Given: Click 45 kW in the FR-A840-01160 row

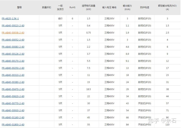Looking at the screenshot, I should [x=89, y=118].
